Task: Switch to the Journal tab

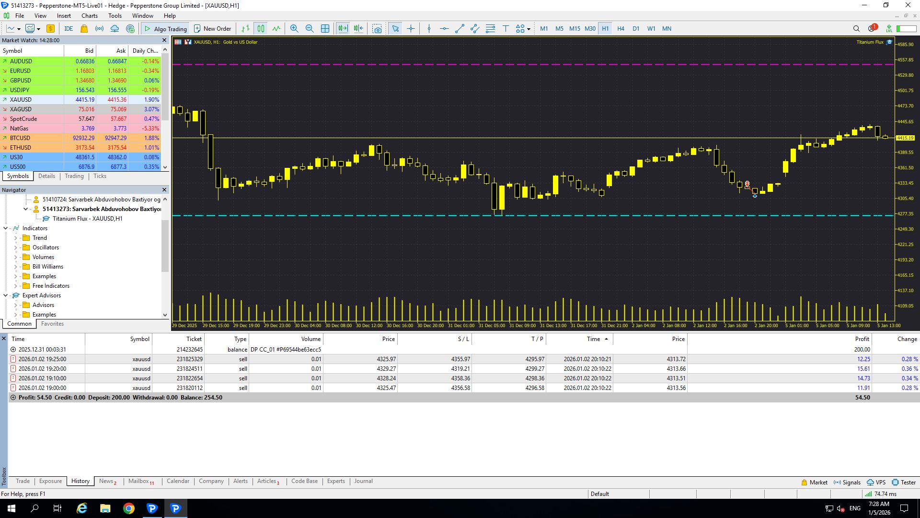Action: [363, 481]
